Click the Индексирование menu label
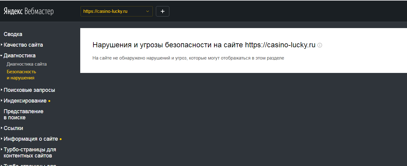This screenshot has height=166, width=407. coord(25,101)
